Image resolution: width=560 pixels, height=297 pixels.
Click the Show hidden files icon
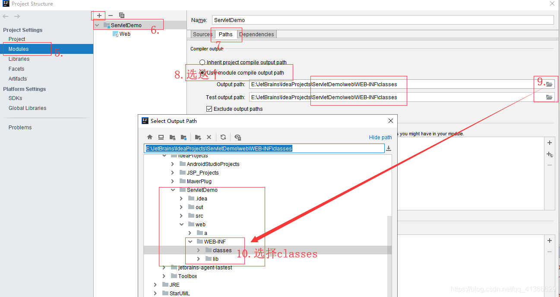(238, 137)
